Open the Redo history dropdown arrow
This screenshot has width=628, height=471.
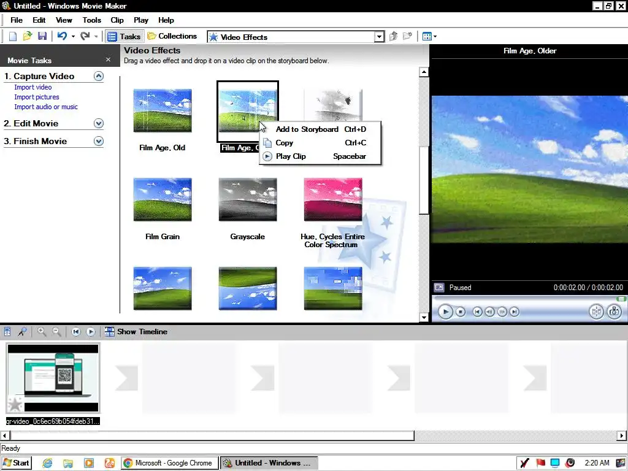[96, 36]
